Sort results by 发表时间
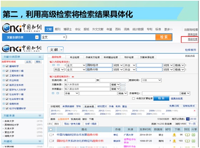This screenshot has width=200, height=148. coord(75,119)
